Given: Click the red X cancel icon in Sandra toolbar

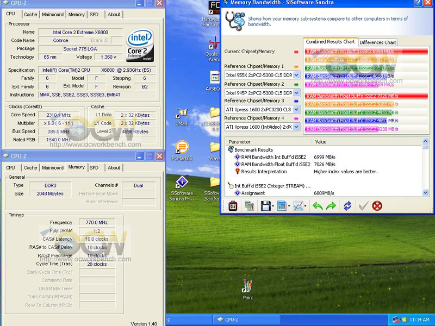Looking at the screenshot, I should [x=377, y=206].
